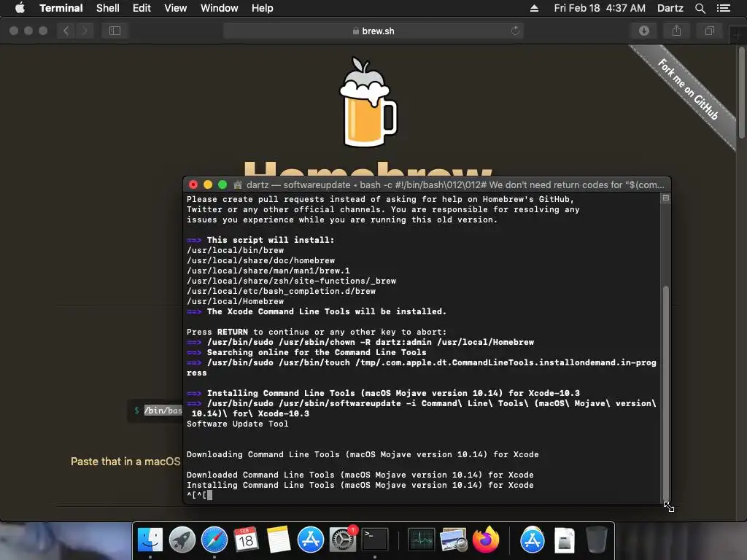Click '/usr/local/bin/brew' line in Terminal
The height and width of the screenshot is (560, 747).
coord(235,251)
